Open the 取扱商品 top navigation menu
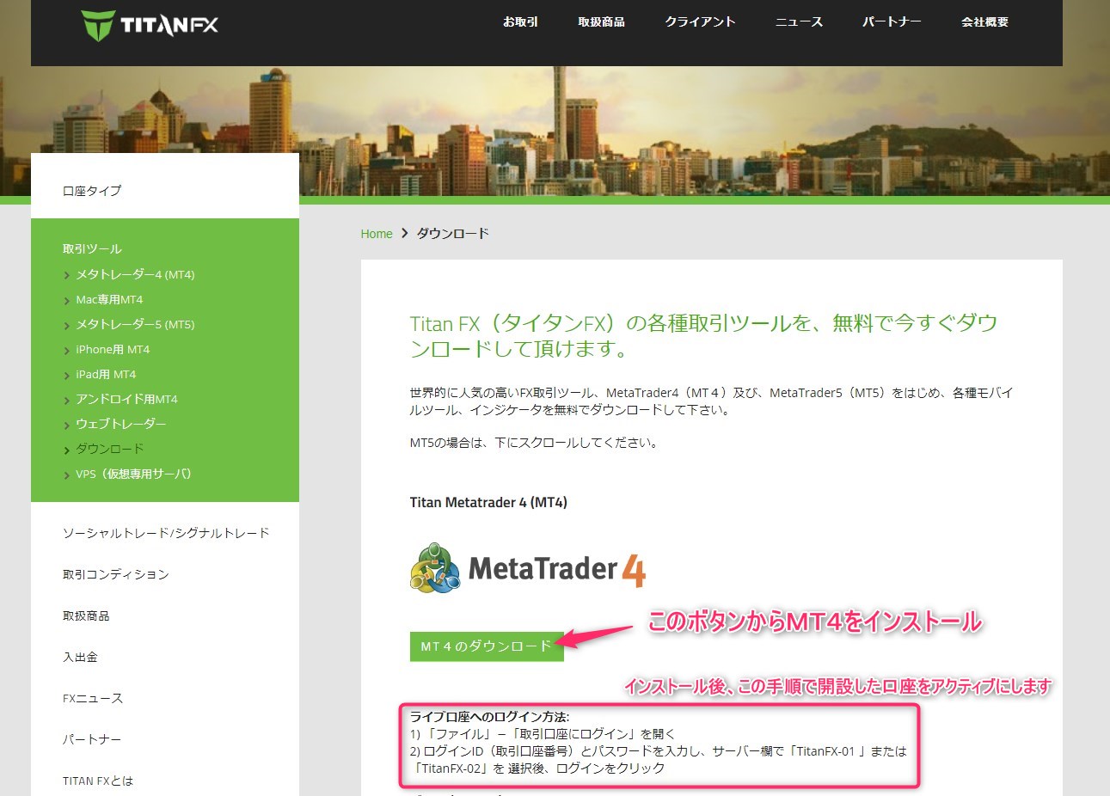Viewport: 1110px width, 796px height. (x=601, y=22)
